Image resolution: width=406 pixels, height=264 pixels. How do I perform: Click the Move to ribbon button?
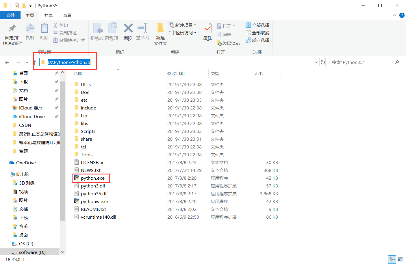pos(97,31)
